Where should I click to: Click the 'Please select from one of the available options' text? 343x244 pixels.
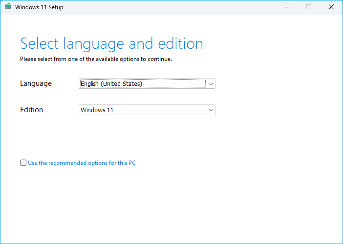96,59
